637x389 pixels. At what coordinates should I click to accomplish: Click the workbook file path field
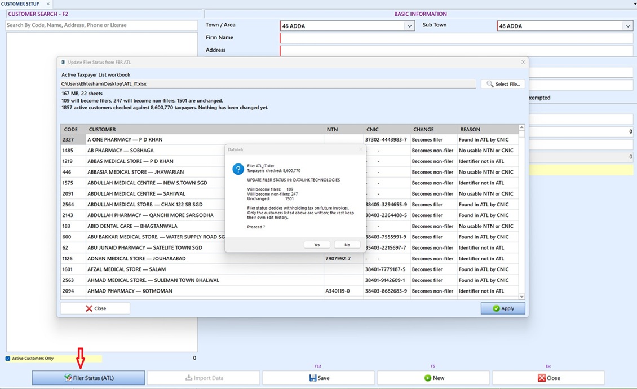pyautogui.click(x=268, y=84)
